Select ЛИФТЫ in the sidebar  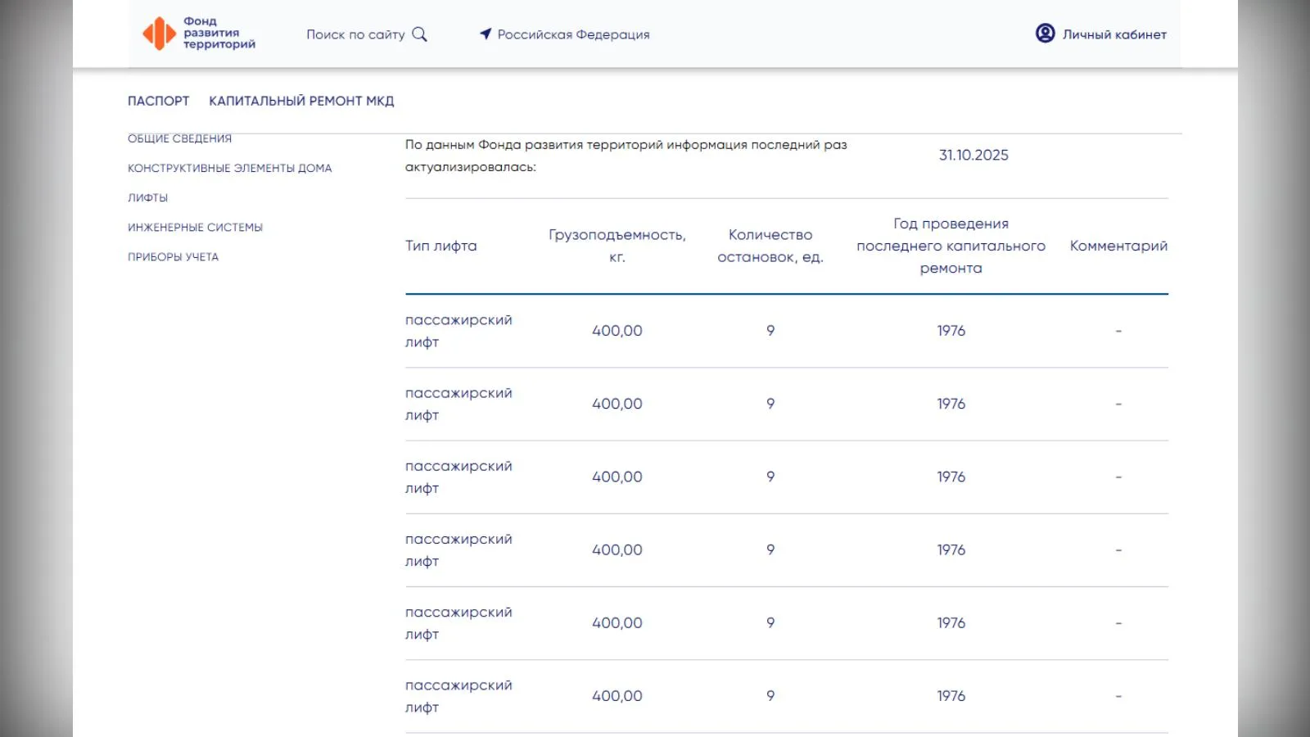click(x=147, y=197)
